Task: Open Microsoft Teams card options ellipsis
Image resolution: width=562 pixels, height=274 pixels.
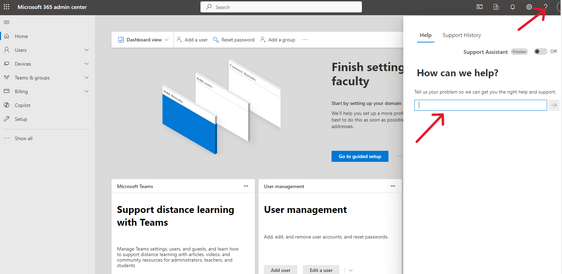Action: point(246,186)
